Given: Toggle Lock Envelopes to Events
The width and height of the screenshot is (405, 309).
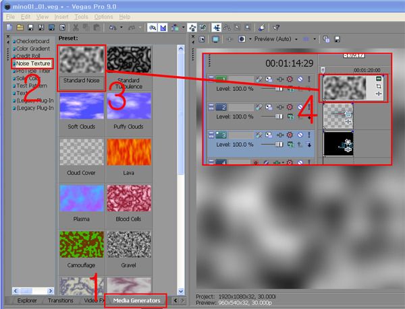Looking at the screenshot, I should pyautogui.click(x=192, y=28).
